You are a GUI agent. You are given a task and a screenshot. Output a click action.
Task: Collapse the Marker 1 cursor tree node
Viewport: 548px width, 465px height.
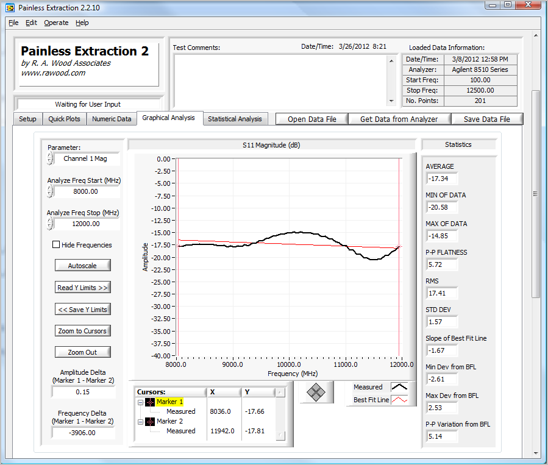tap(140, 402)
